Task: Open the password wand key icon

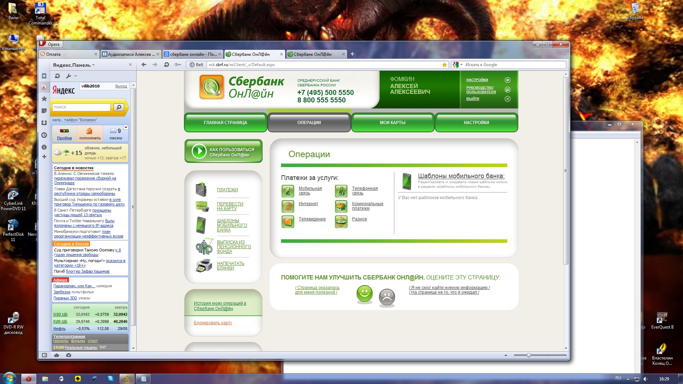Action: click(178, 65)
